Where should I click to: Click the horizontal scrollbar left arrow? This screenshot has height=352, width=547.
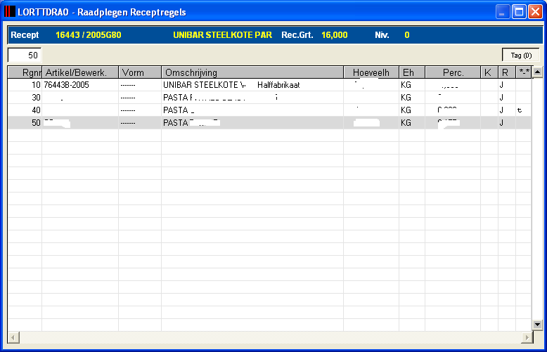(13, 337)
